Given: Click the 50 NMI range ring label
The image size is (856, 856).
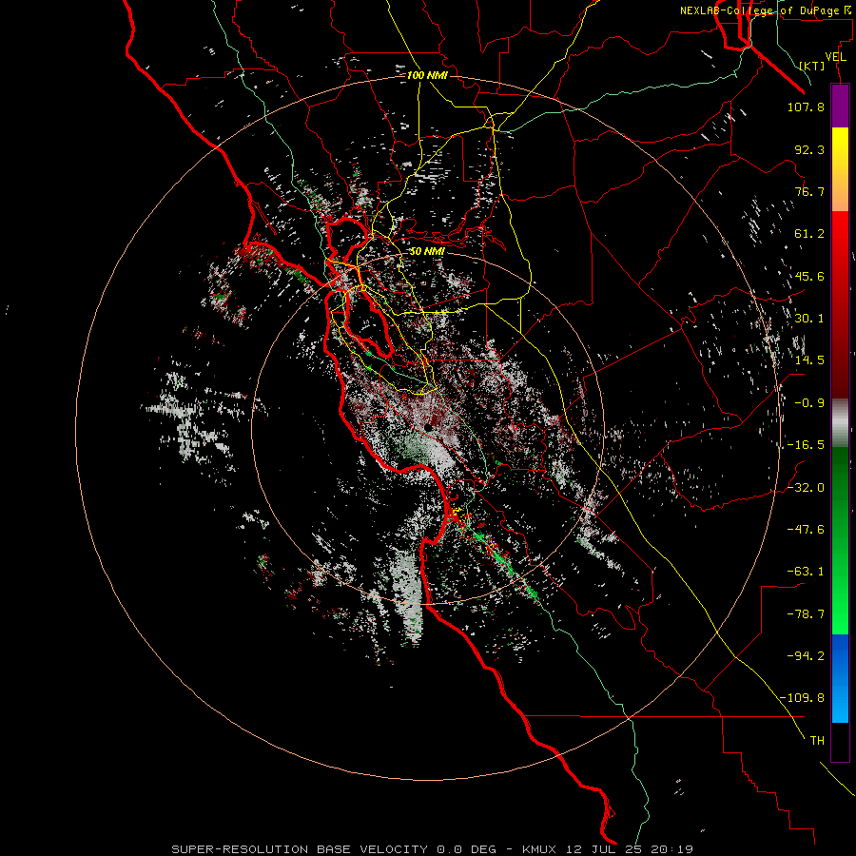Looking at the screenshot, I should 427,251.
